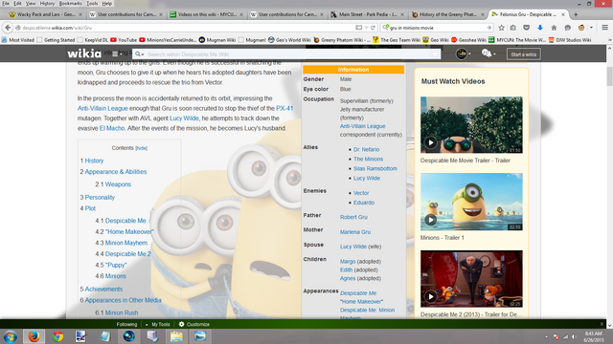Viewport: 613px width, 344px height.
Task: Open the Most Visited bookmarks folder
Action: (x=18, y=40)
